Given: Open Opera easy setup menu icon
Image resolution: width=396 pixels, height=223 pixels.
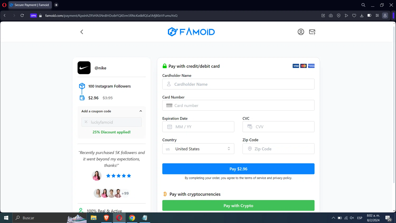Looking at the screenshot, I should point(377,16).
